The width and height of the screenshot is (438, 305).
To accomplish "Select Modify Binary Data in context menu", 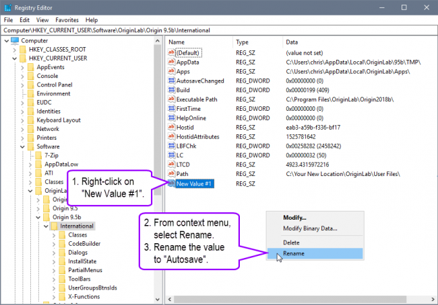I will coord(311,228).
